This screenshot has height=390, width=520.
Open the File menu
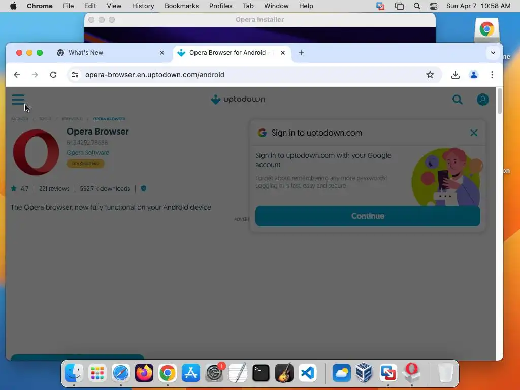69,6
